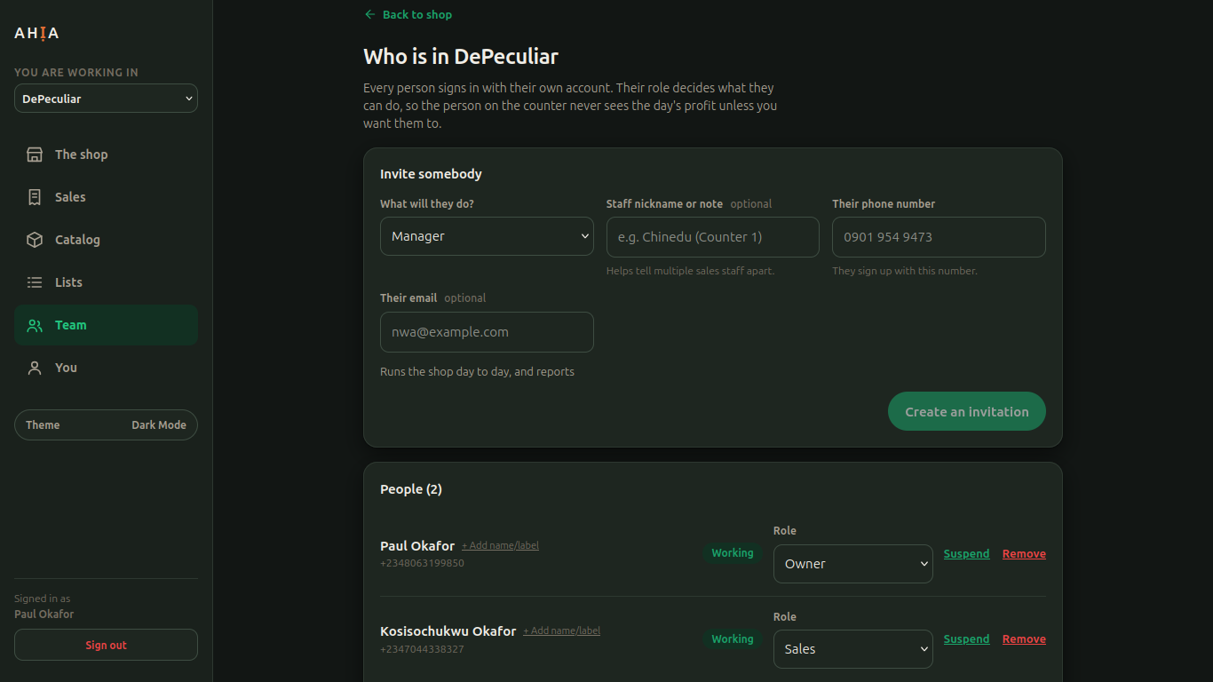
Task: Suspend Paul Okafor
Action: click(966, 553)
